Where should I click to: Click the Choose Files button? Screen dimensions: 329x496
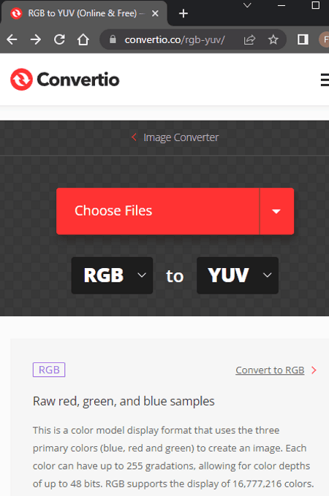pos(158,211)
